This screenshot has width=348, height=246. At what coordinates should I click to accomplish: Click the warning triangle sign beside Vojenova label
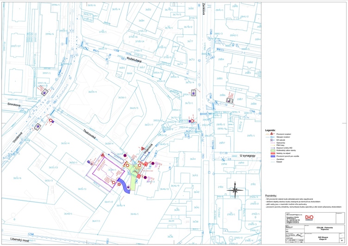pyautogui.click(x=143, y=148)
